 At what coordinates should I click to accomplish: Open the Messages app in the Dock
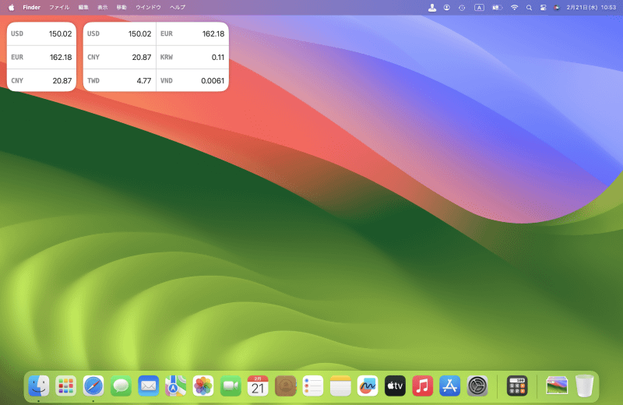121,386
